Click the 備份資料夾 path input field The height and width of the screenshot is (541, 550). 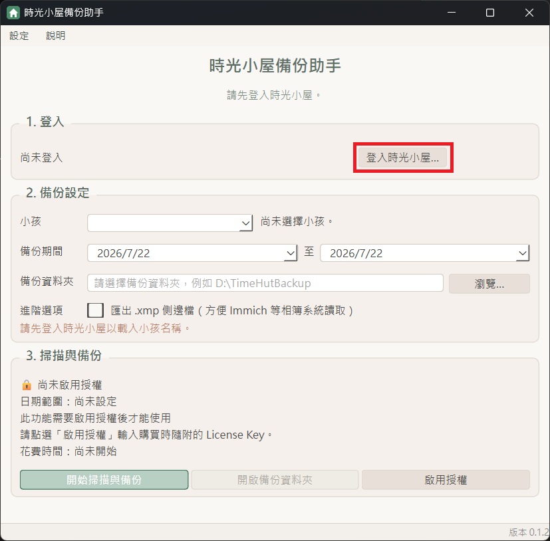pos(265,282)
